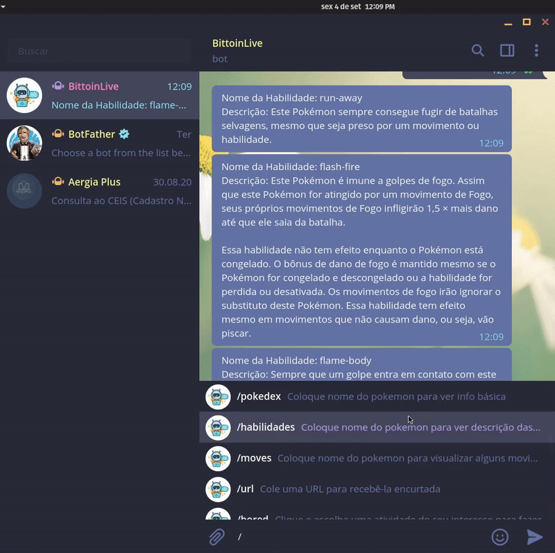
Task: Click bot avatar beside /url command
Action: (x=218, y=489)
